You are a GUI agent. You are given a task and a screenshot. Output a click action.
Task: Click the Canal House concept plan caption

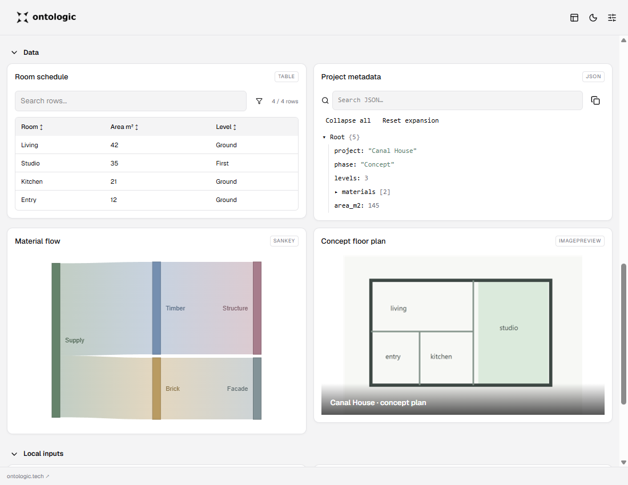(x=378, y=403)
